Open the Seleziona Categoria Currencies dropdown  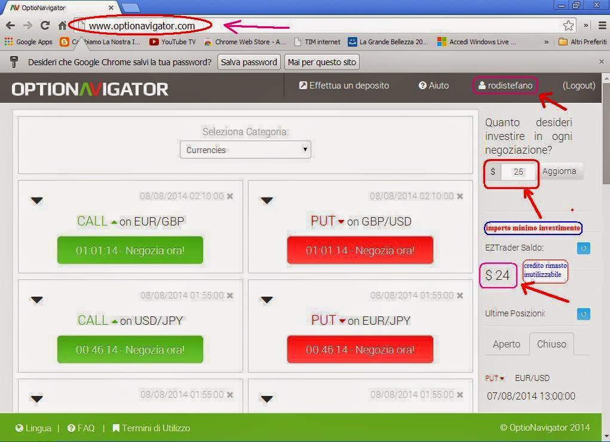245,150
